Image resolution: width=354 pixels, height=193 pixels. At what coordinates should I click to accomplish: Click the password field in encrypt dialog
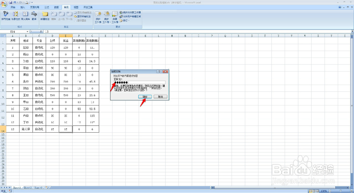pyautogui.click(x=139, y=82)
